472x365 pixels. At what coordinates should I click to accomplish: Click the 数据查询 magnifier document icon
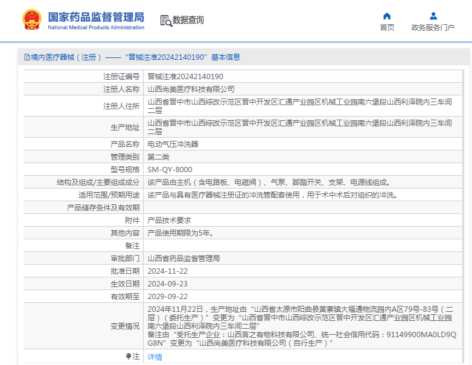(x=166, y=21)
